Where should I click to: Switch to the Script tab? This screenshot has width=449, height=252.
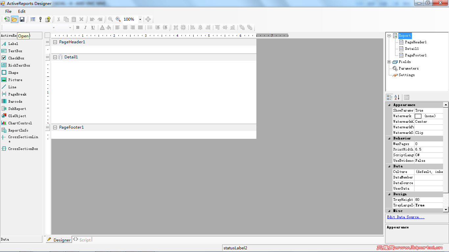click(82, 240)
